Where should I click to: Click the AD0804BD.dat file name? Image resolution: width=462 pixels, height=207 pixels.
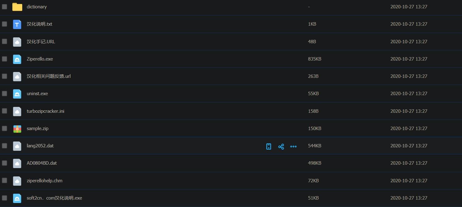pos(42,163)
